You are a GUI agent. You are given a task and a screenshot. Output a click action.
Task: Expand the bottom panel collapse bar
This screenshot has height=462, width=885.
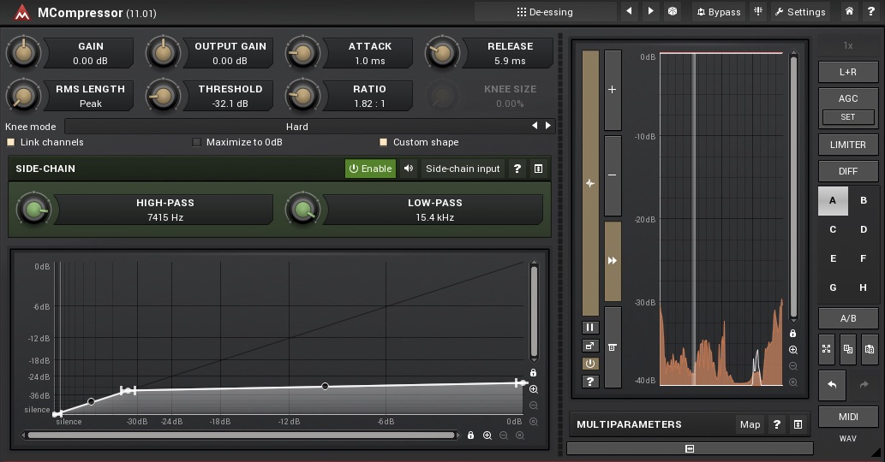pyautogui.click(x=690, y=448)
